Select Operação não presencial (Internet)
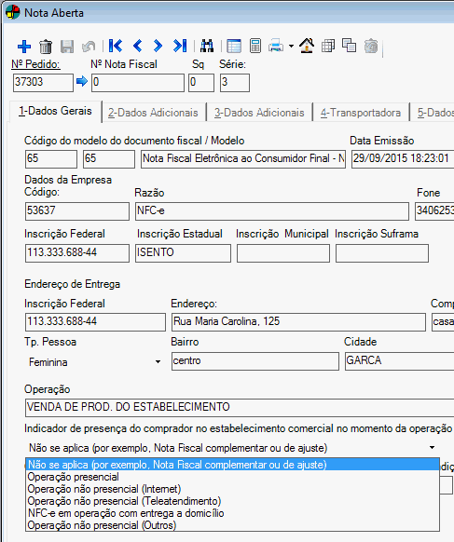Screen dimensions: 454x542 (232, 489)
